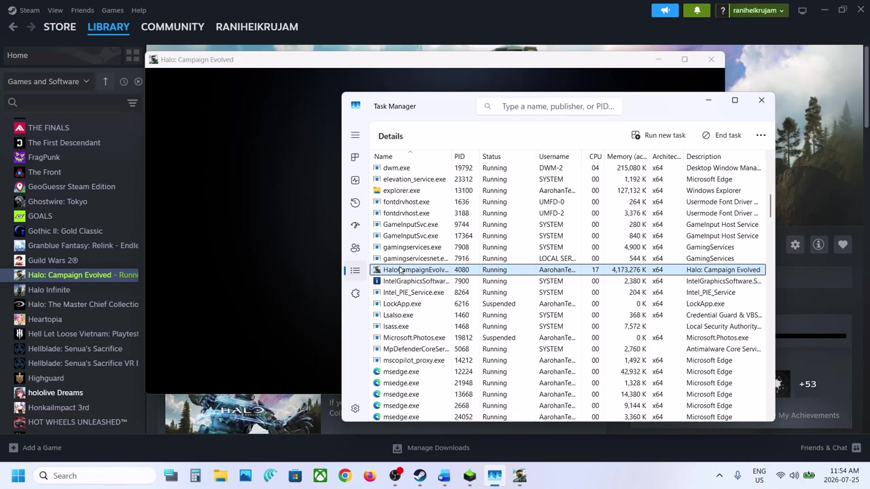Click Add a Game in Steam
This screenshot has width=870, height=489.
click(35, 448)
